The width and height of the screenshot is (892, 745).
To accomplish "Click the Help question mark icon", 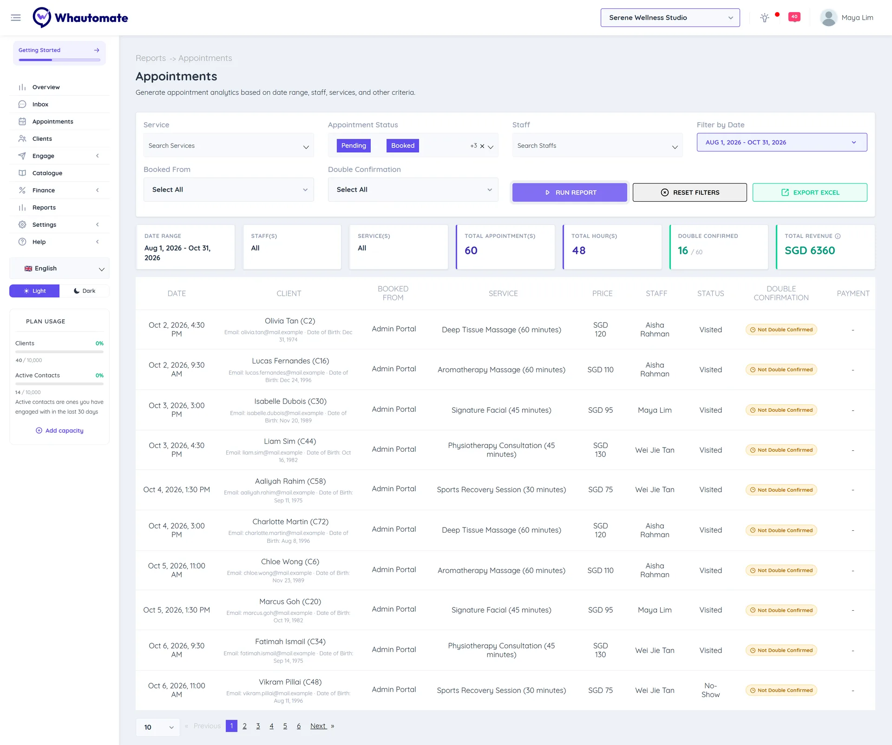I will [x=22, y=242].
